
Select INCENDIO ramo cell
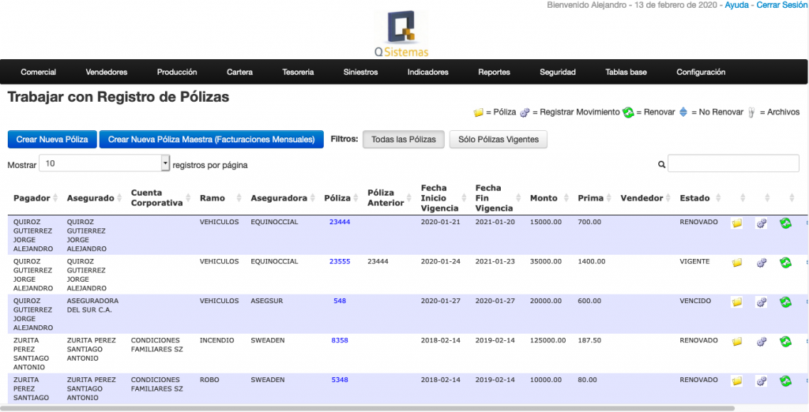tap(216, 340)
